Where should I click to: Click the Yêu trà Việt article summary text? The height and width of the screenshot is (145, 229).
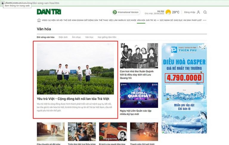click(x=75, y=107)
